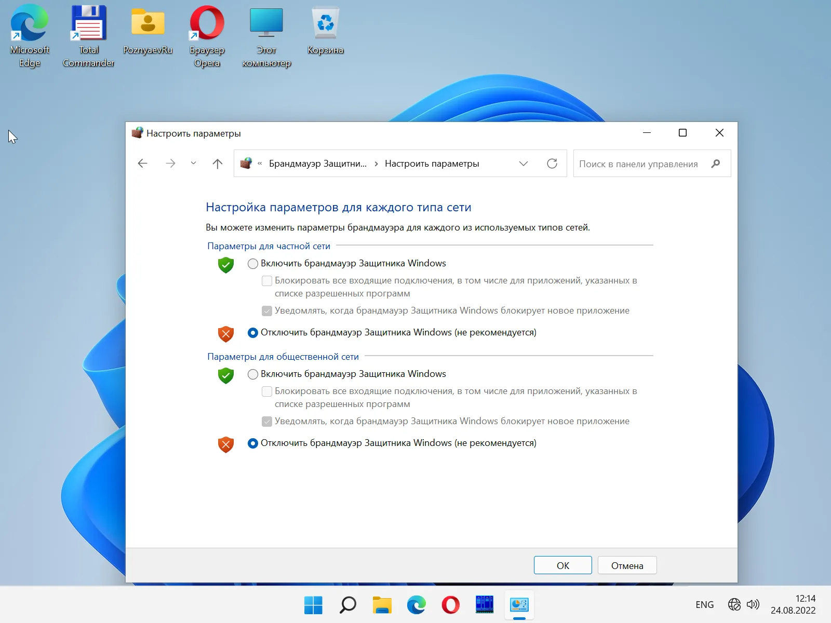The image size is (831, 623).
Task: Enable firewall for private network
Action: [x=253, y=264]
